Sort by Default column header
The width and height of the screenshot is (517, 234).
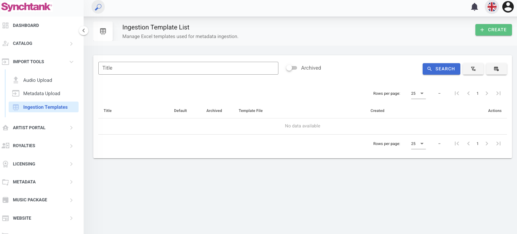tap(180, 111)
